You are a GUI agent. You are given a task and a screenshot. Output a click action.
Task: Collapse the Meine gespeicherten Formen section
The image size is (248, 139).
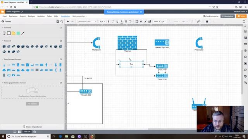click(3, 83)
